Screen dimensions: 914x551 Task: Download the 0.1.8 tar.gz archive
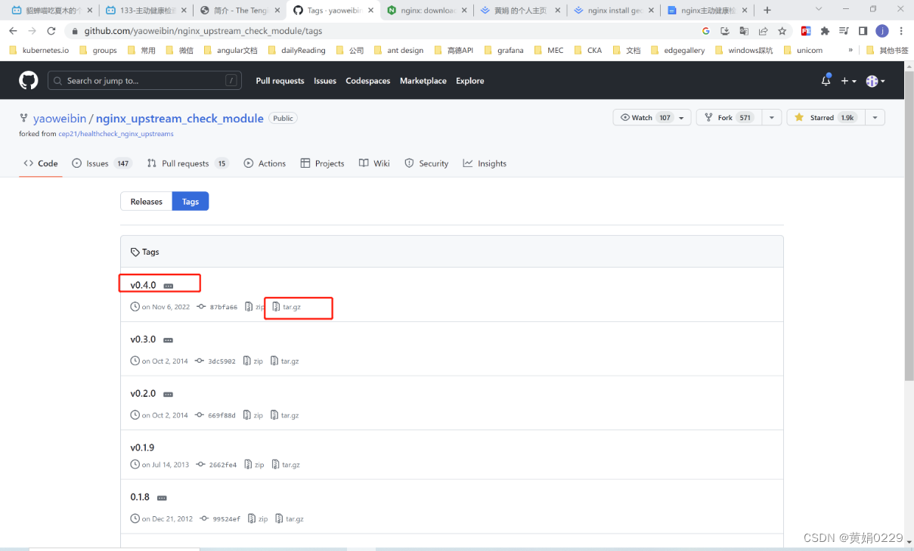[290, 518]
